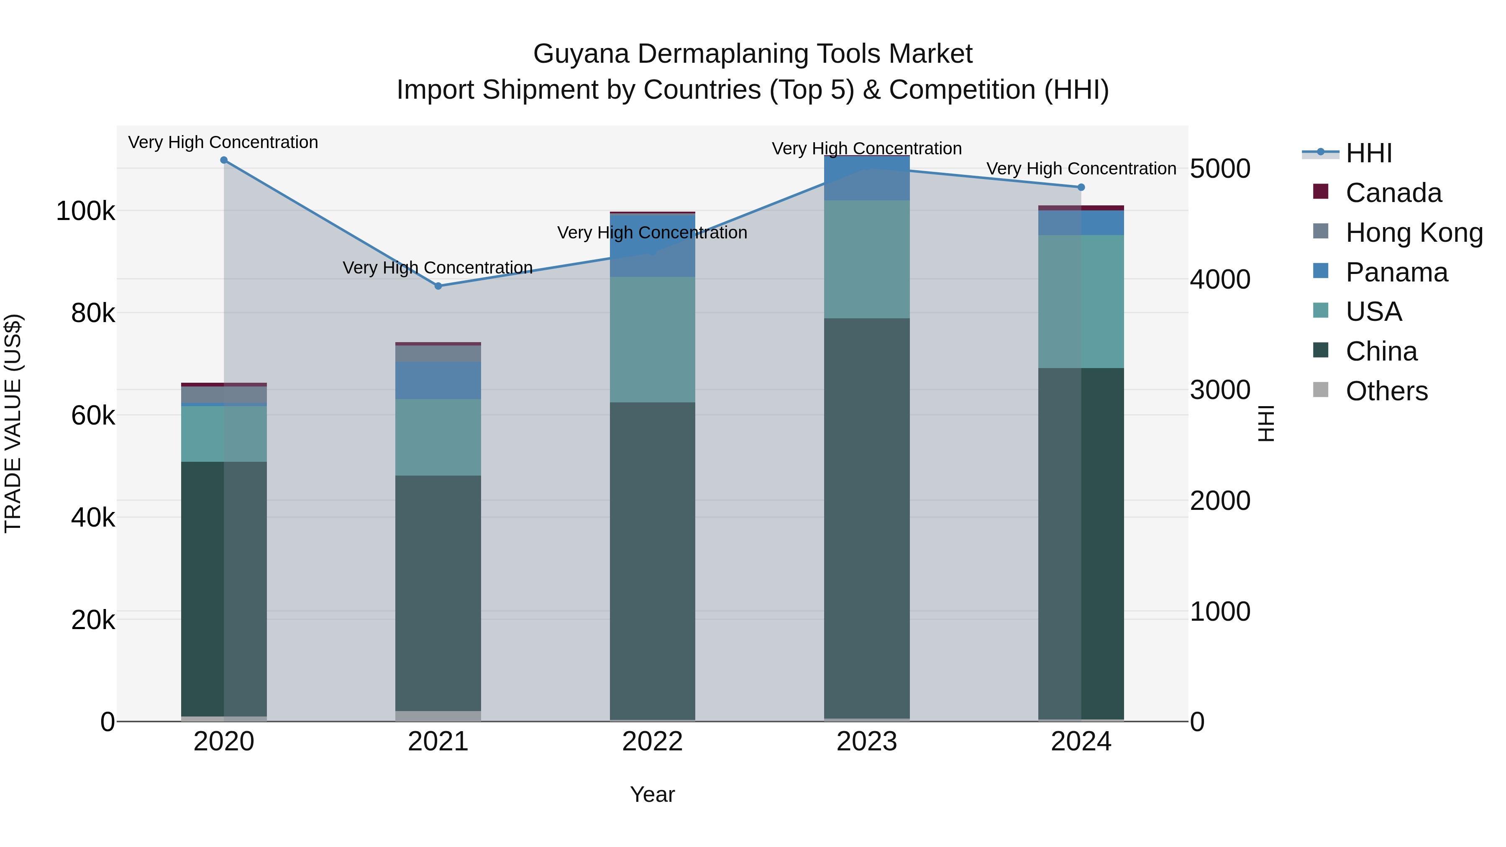The image size is (1506, 847).
Task: Click the Very High Concentration label above 2023
Action: tap(867, 148)
